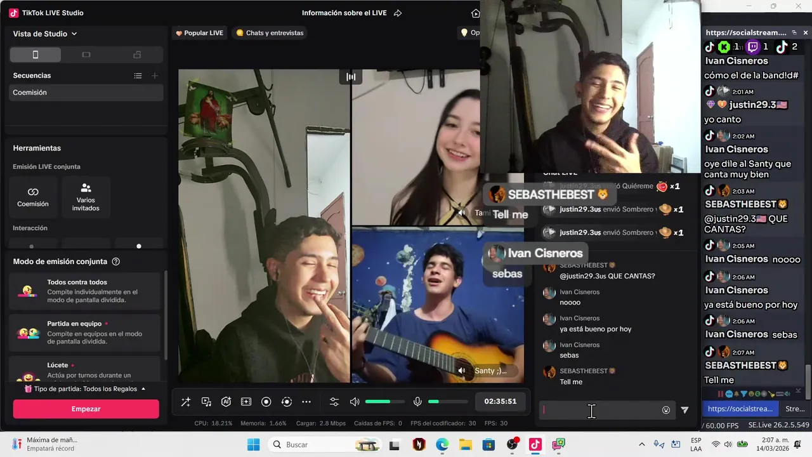Screen dimensions: 812x457
Task: Click the Kick icon in socialstream panel
Action: [724, 46]
